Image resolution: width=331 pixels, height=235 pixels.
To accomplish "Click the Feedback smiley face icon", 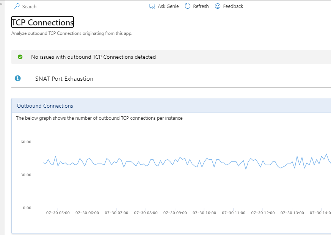I will (x=218, y=6).
